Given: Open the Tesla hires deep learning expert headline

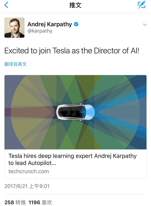Looking at the screenshot, I should pos(72,156).
